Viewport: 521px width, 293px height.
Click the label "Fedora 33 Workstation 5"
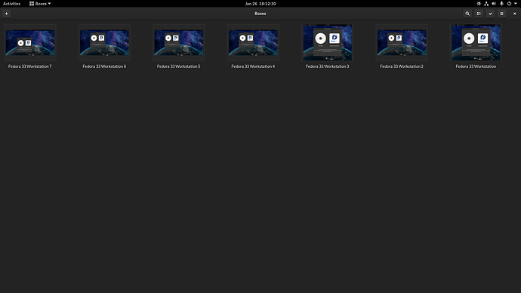point(179,66)
